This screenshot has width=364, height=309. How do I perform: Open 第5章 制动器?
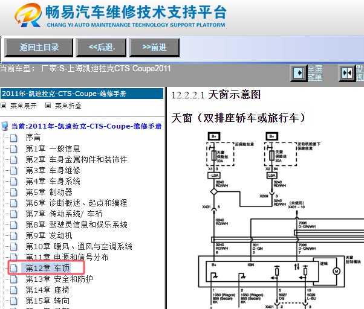click(49, 192)
